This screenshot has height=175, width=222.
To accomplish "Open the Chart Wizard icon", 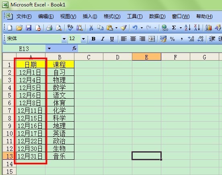I will (x=209, y=28).
